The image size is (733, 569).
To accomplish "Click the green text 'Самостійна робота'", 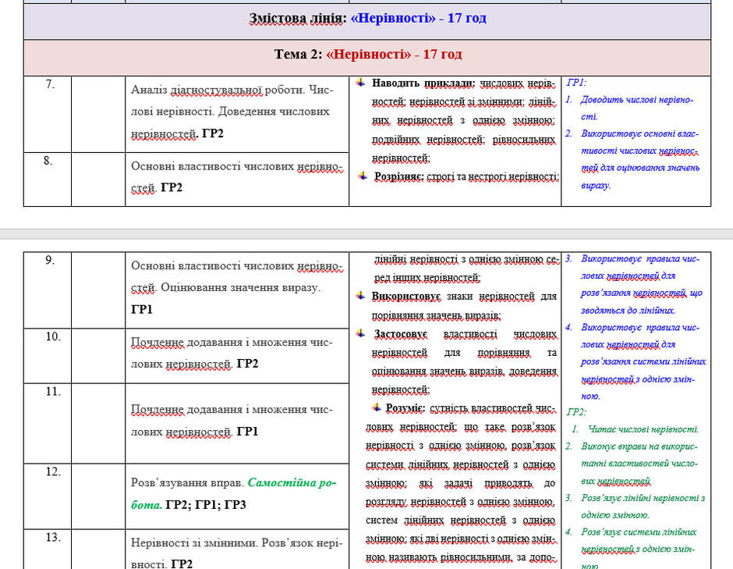I will [x=233, y=493].
